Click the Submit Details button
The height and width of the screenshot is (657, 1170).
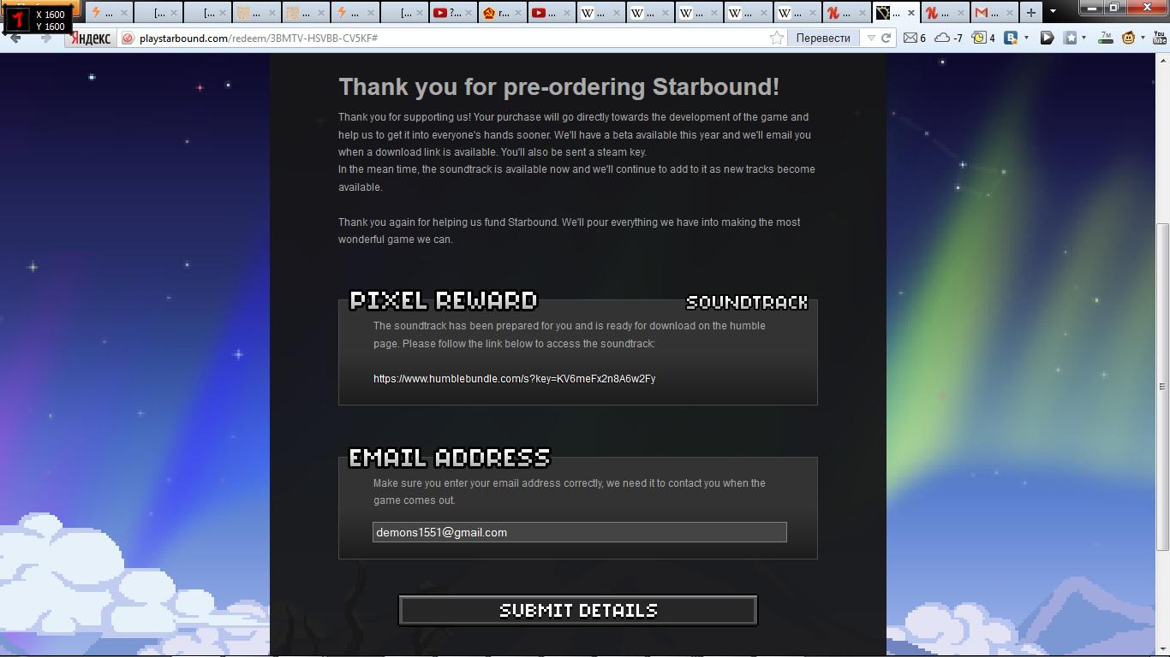[x=578, y=610]
